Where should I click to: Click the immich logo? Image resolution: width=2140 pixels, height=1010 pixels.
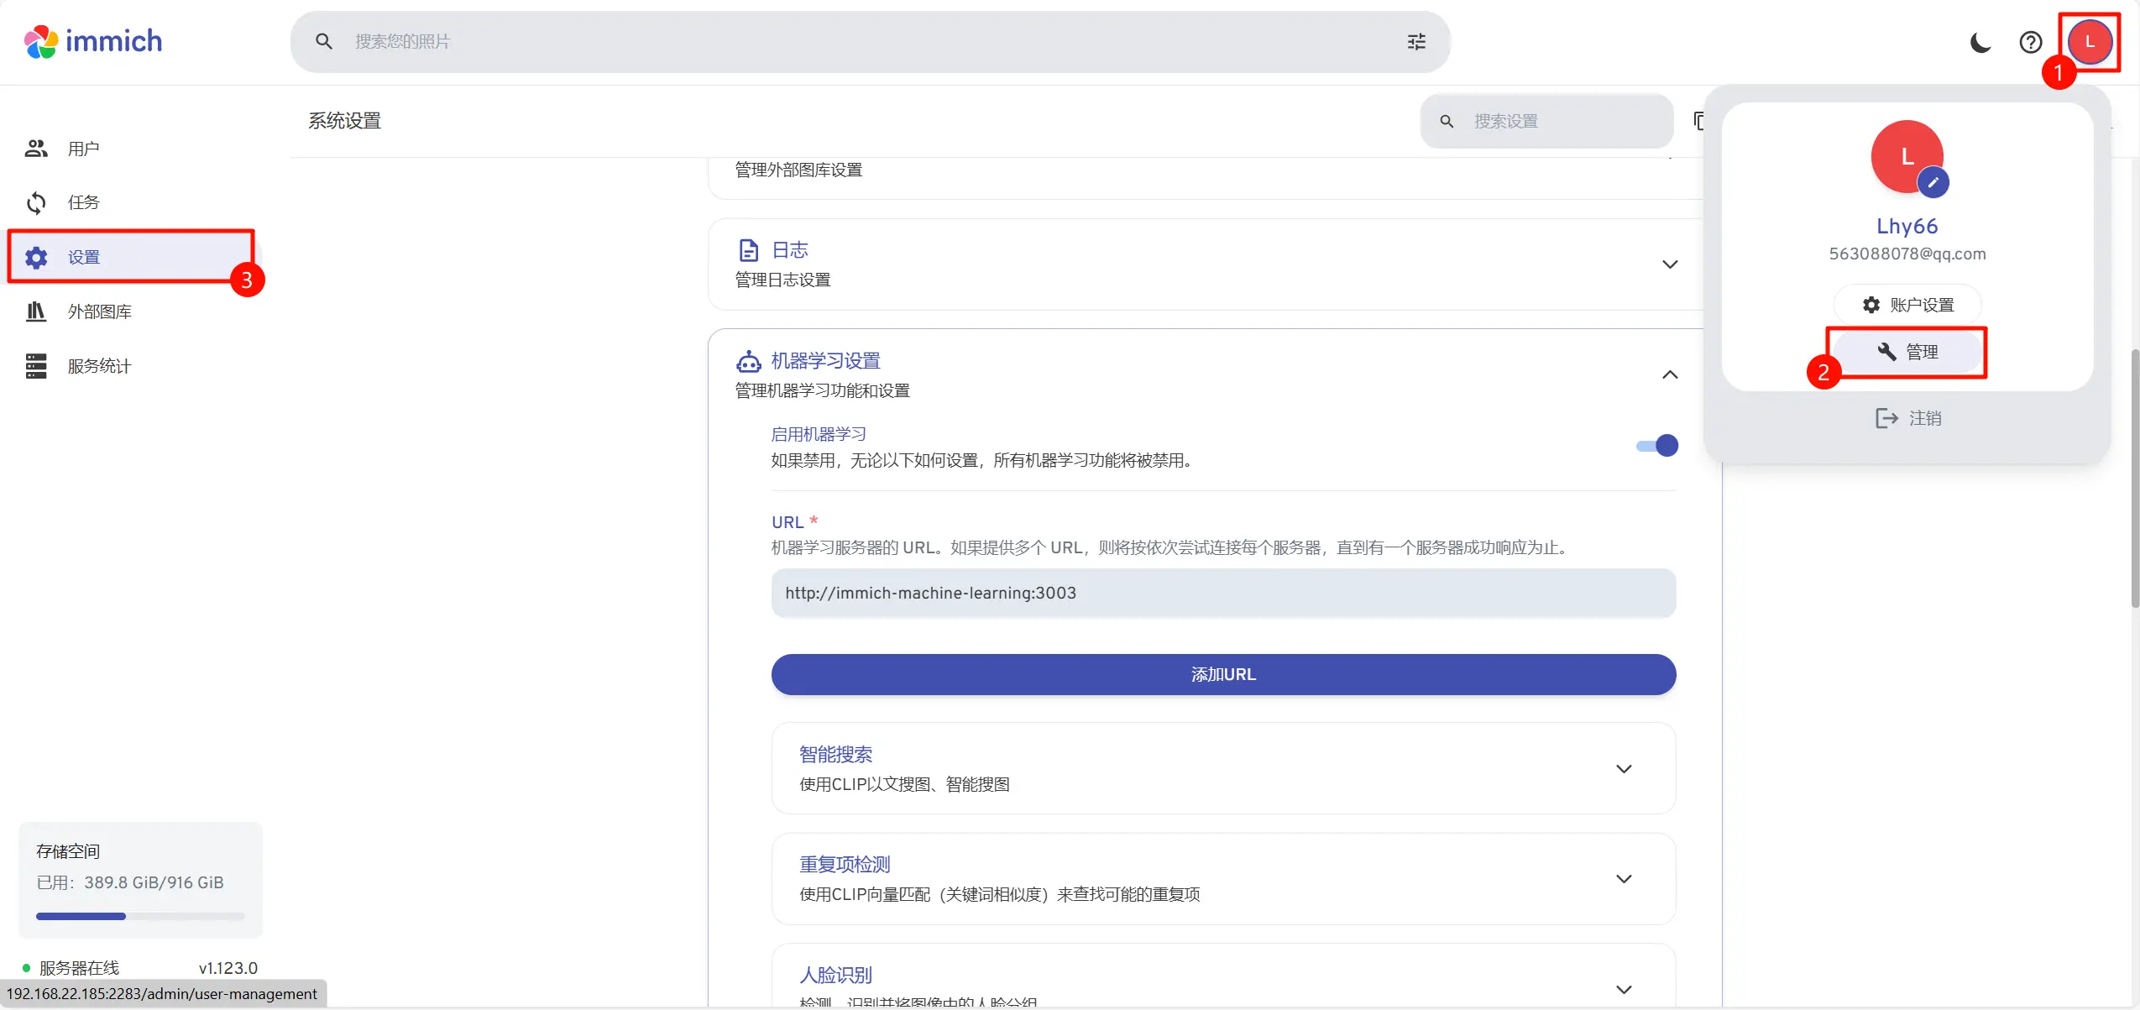coord(92,40)
